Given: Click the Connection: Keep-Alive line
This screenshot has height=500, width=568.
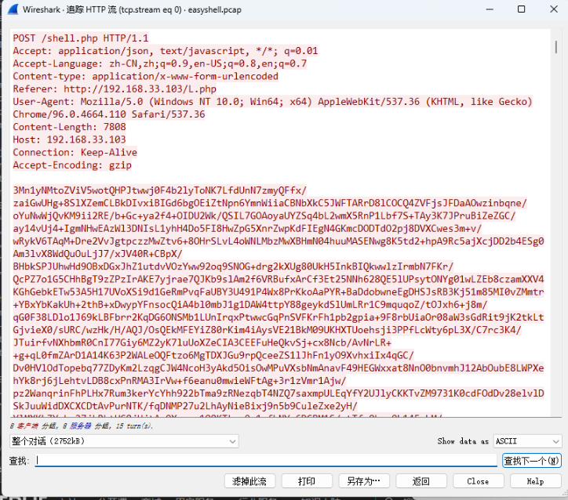Looking at the screenshot, I should pyautogui.click(x=75, y=152).
